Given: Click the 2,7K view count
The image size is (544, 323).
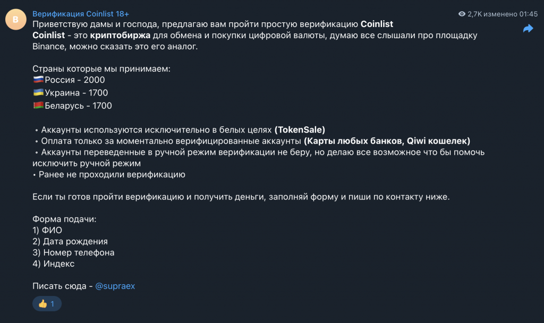Looking at the screenshot, I should click(x=474, y=14).
